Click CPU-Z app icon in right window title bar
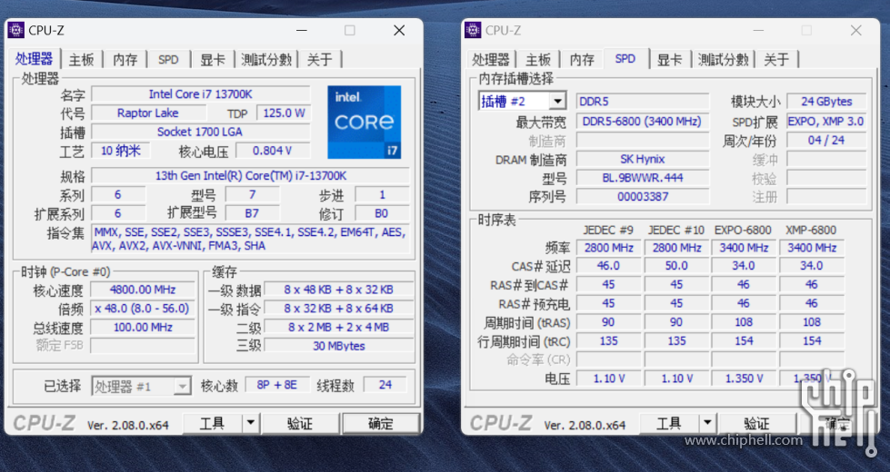The height and width of the screenshot is (472, 890). (x=473, y=30)
